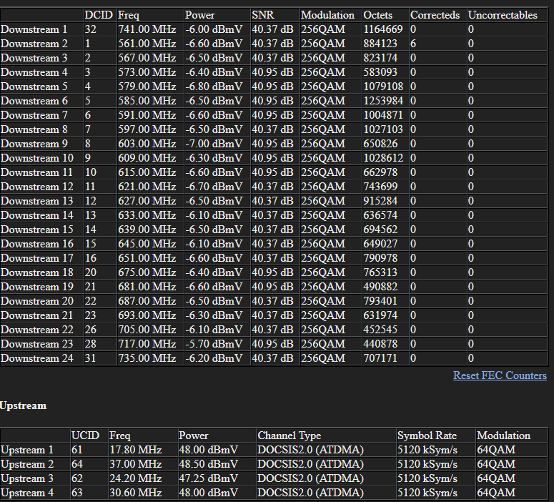
Task: Click the Uncorrectables column header
Action: pyautogui.click(x=503, y=15)
